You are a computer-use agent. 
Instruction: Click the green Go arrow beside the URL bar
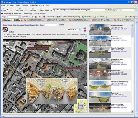pyautogui.click(x=111, y=10)
